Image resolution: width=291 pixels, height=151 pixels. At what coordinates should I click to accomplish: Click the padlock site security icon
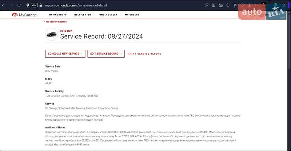point(41,5)
